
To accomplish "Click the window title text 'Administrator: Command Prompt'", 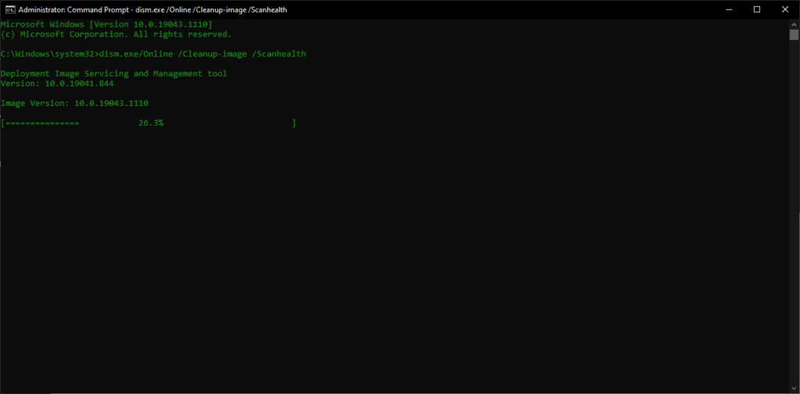I will pos(73,9).
